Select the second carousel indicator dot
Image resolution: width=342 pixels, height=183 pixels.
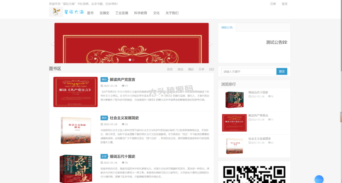pyautogui.click(x=133, y=60)
